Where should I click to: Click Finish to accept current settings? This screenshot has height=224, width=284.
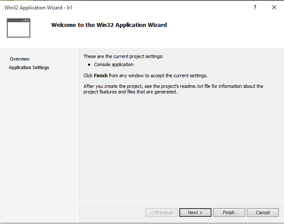[229, 212]
